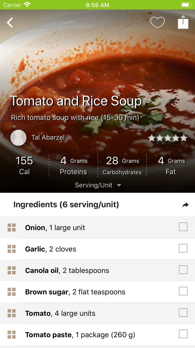Share the ingredients list via the arrow icon

(186, 205)
